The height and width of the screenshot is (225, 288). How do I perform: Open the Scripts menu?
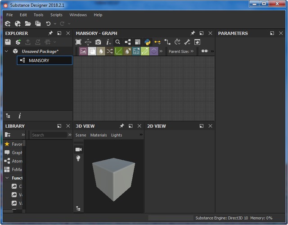click(56, 15)
